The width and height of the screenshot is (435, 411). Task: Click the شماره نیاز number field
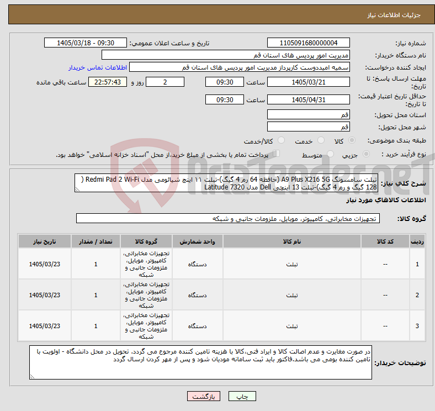(308, 43)
